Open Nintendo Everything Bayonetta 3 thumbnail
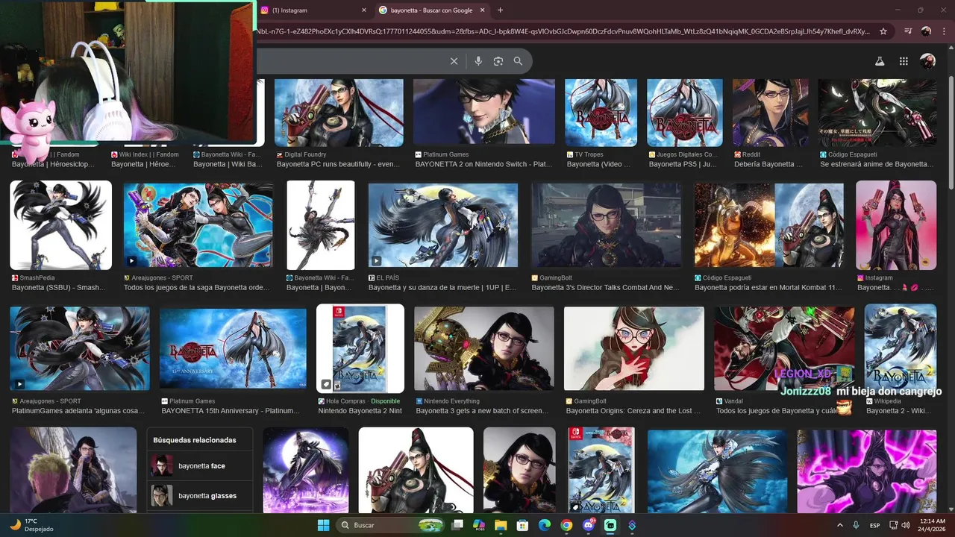Screen dimensions: 955x537 click(x=484, y=348)
